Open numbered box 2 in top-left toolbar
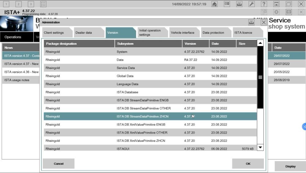Screen dimensions: 306x173 [x=19, y=4]
